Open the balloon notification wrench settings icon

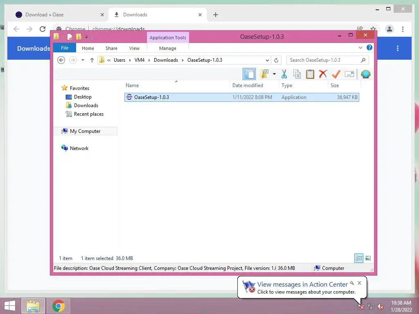tap(352, 283)
